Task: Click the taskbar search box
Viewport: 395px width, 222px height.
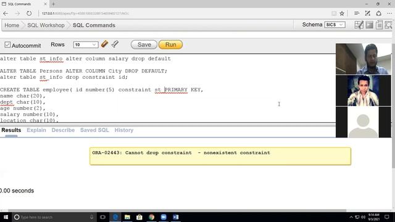Action: [54, 217]
